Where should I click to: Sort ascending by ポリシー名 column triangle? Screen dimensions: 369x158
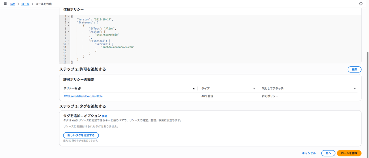[194, 89]
